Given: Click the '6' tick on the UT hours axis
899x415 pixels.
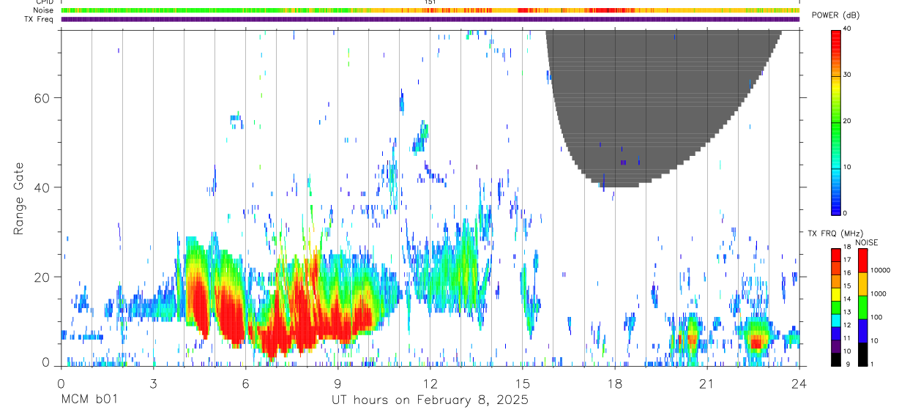Looking at the screenshot, I should (x=245, y=383).
